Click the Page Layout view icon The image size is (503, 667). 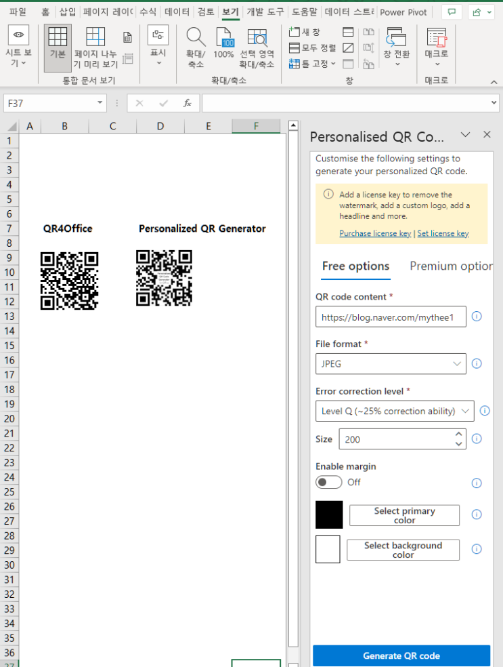tap(127, 37)
